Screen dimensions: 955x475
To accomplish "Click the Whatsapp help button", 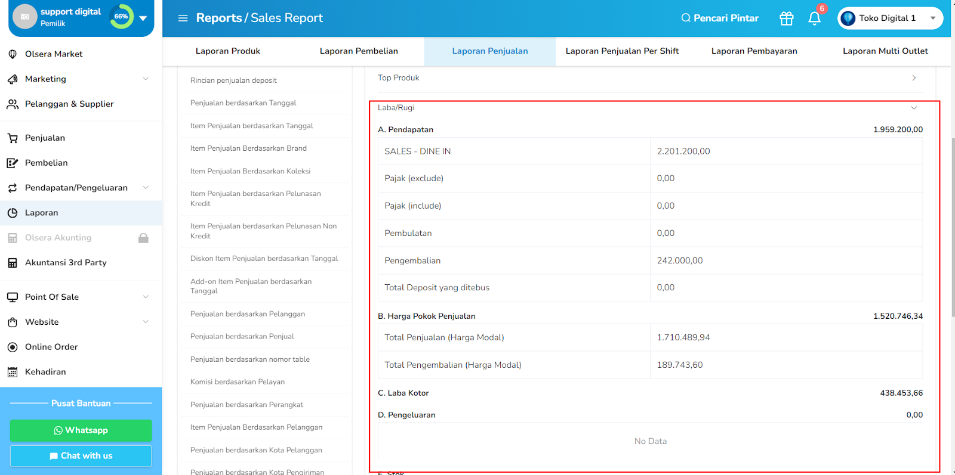I will click(x=81, y=430).
